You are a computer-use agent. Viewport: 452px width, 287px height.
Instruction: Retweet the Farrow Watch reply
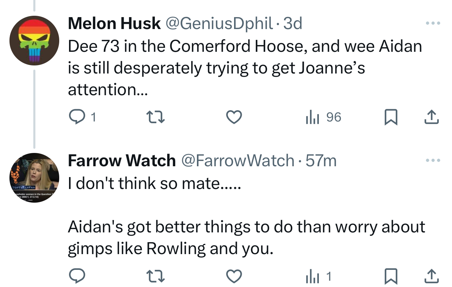pos(156,277)
